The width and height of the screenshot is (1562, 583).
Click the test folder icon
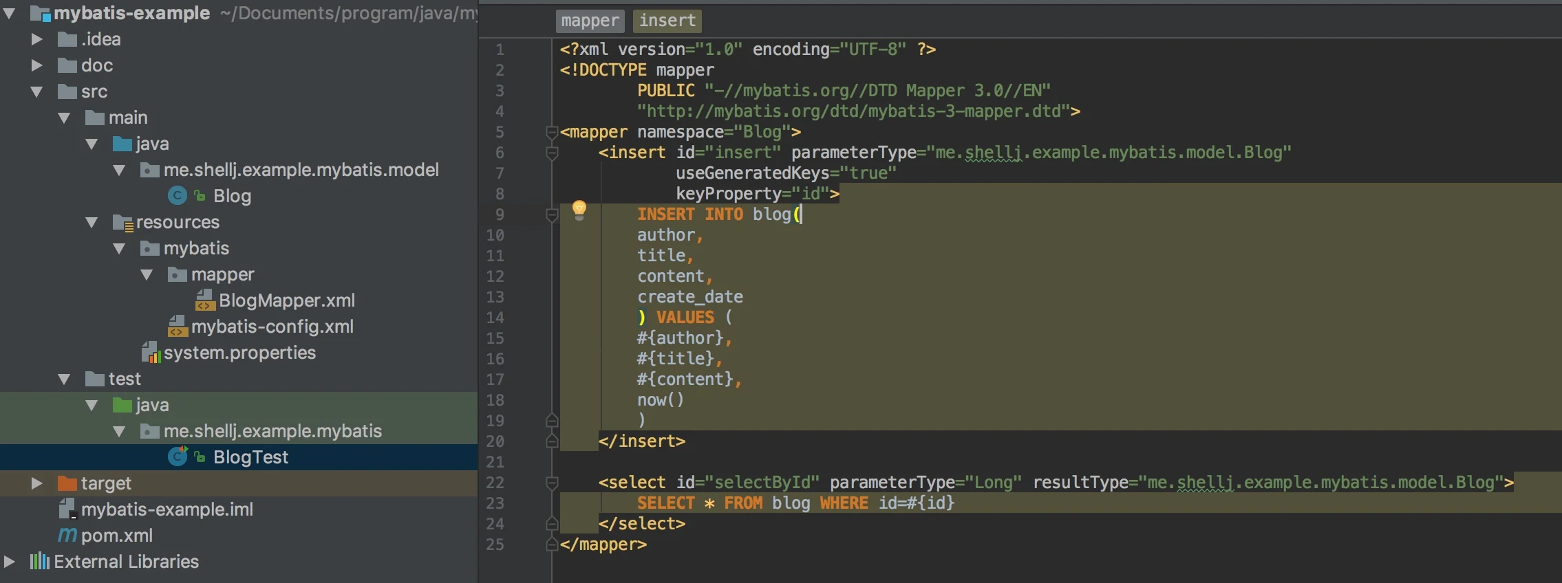(x=95, y=379)
